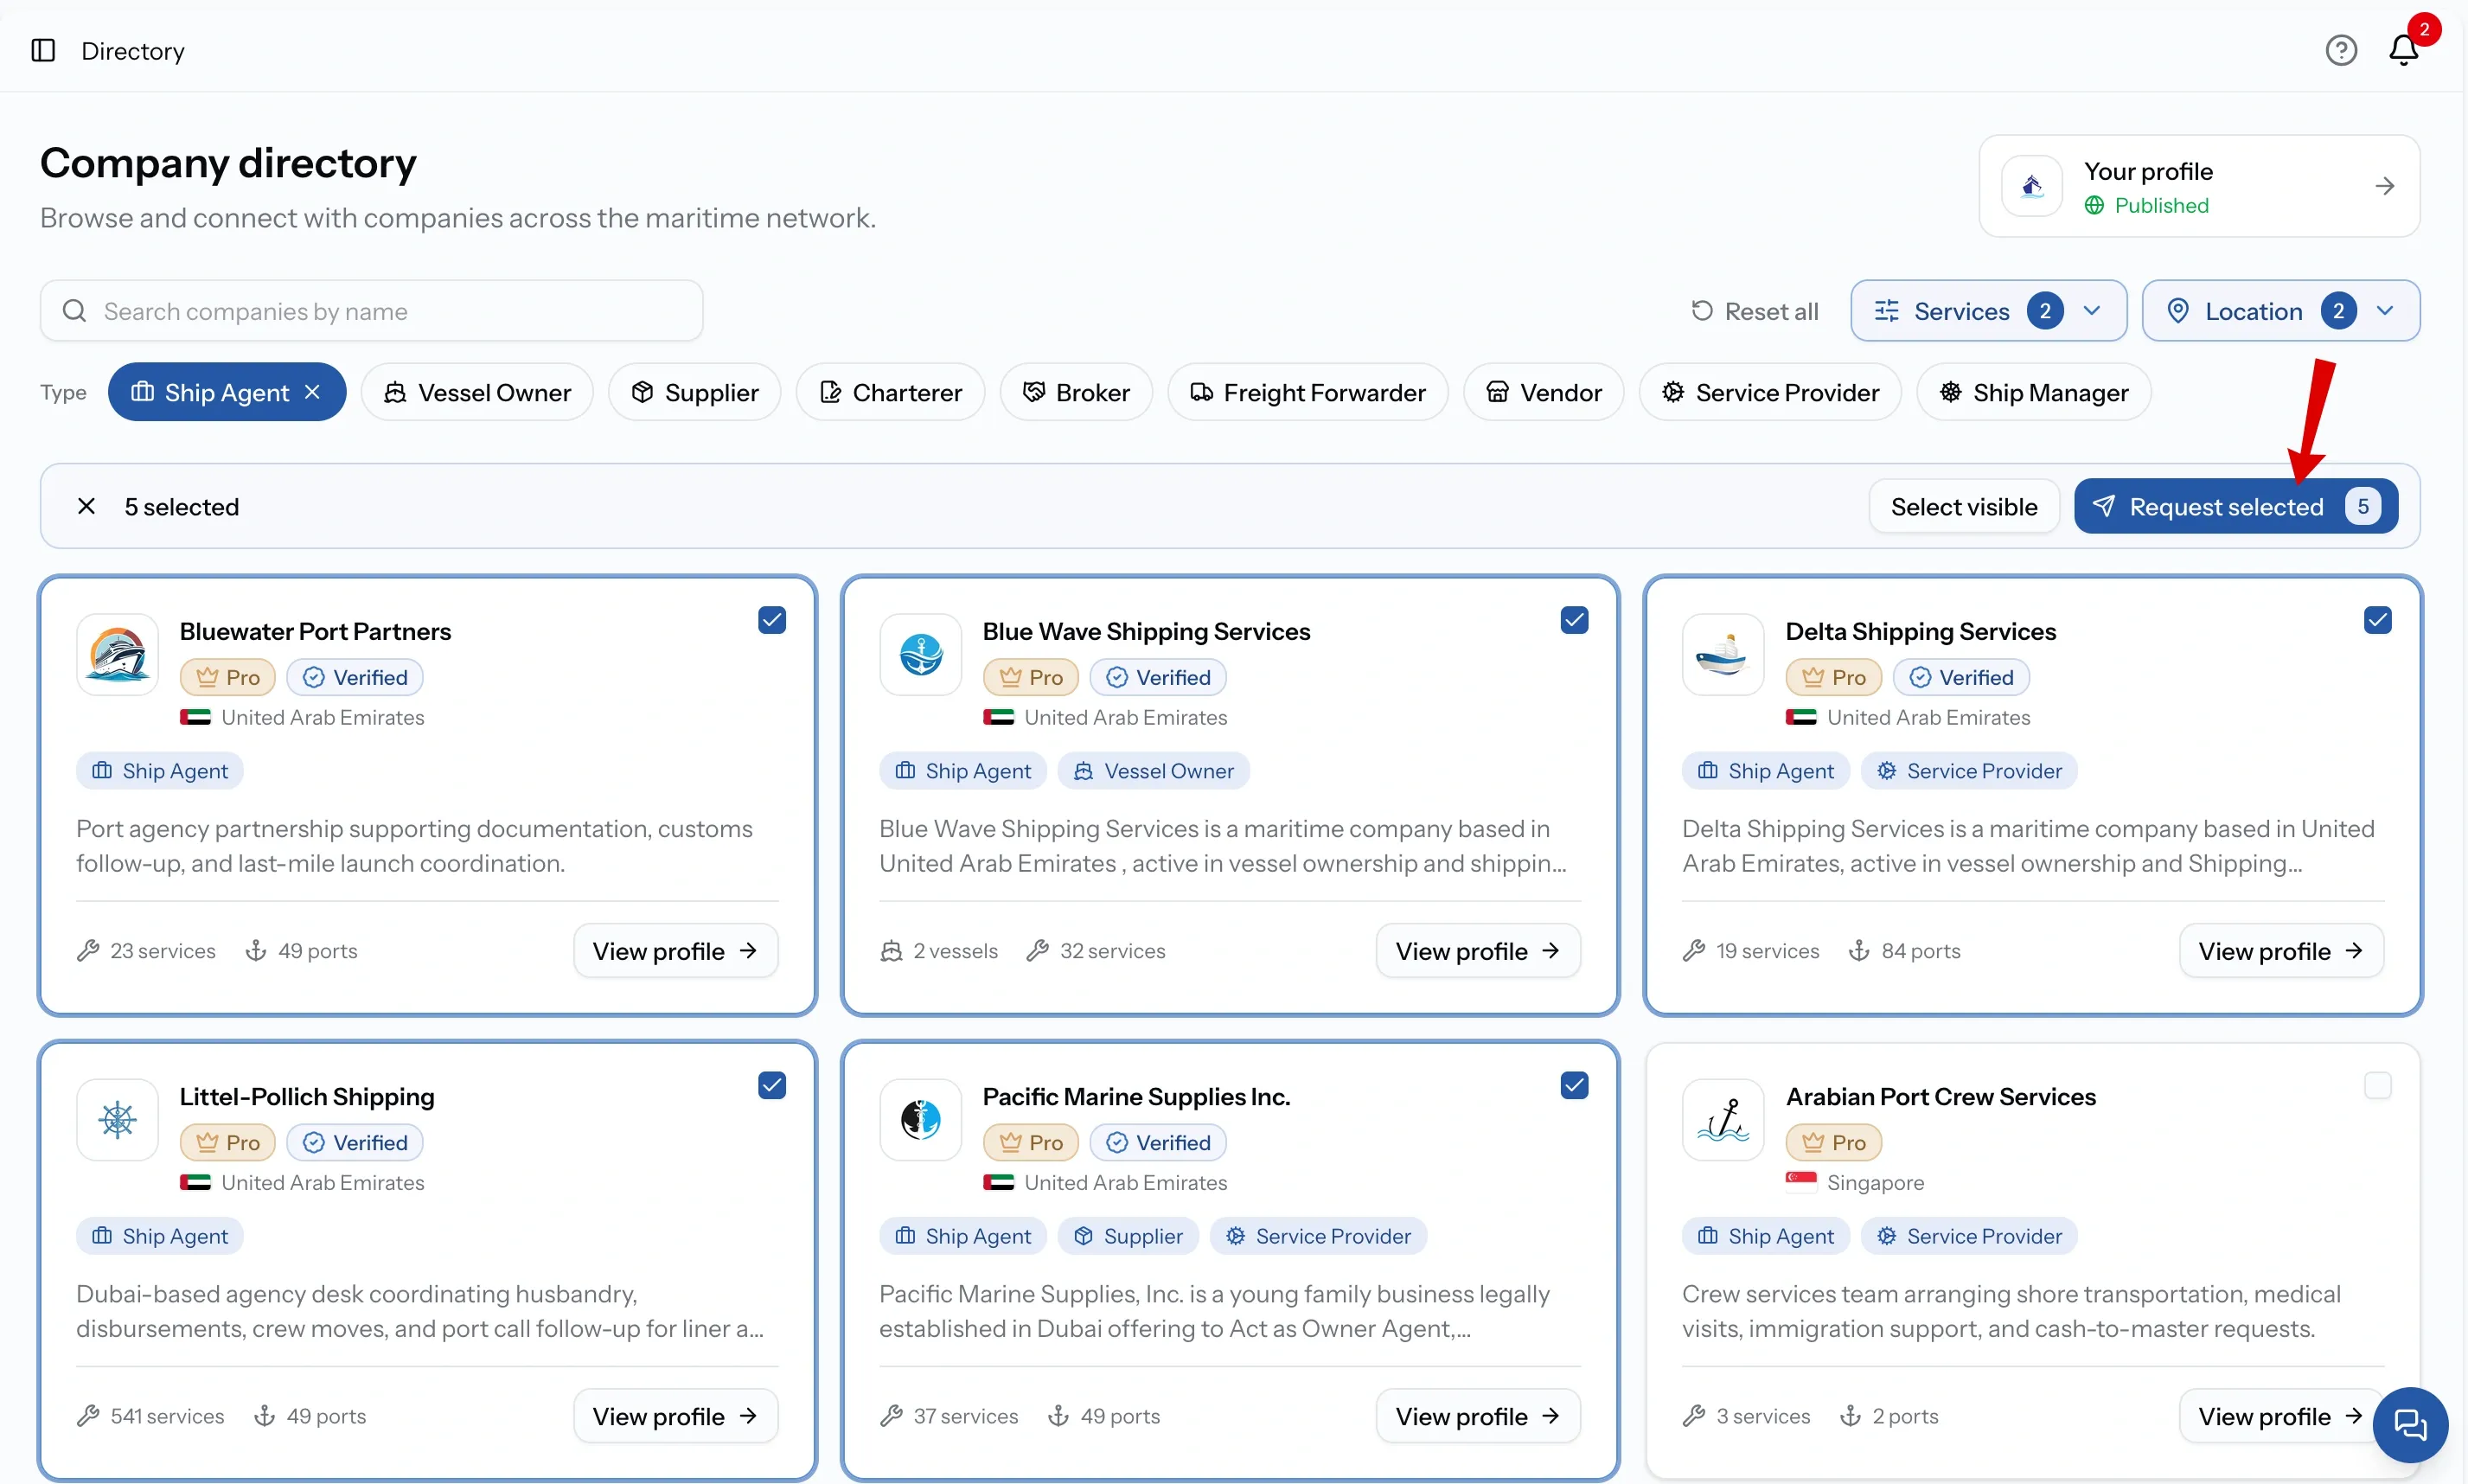Filter by Charterer type
Viewport: 2468px width, 1484px height.
(890, 392)
